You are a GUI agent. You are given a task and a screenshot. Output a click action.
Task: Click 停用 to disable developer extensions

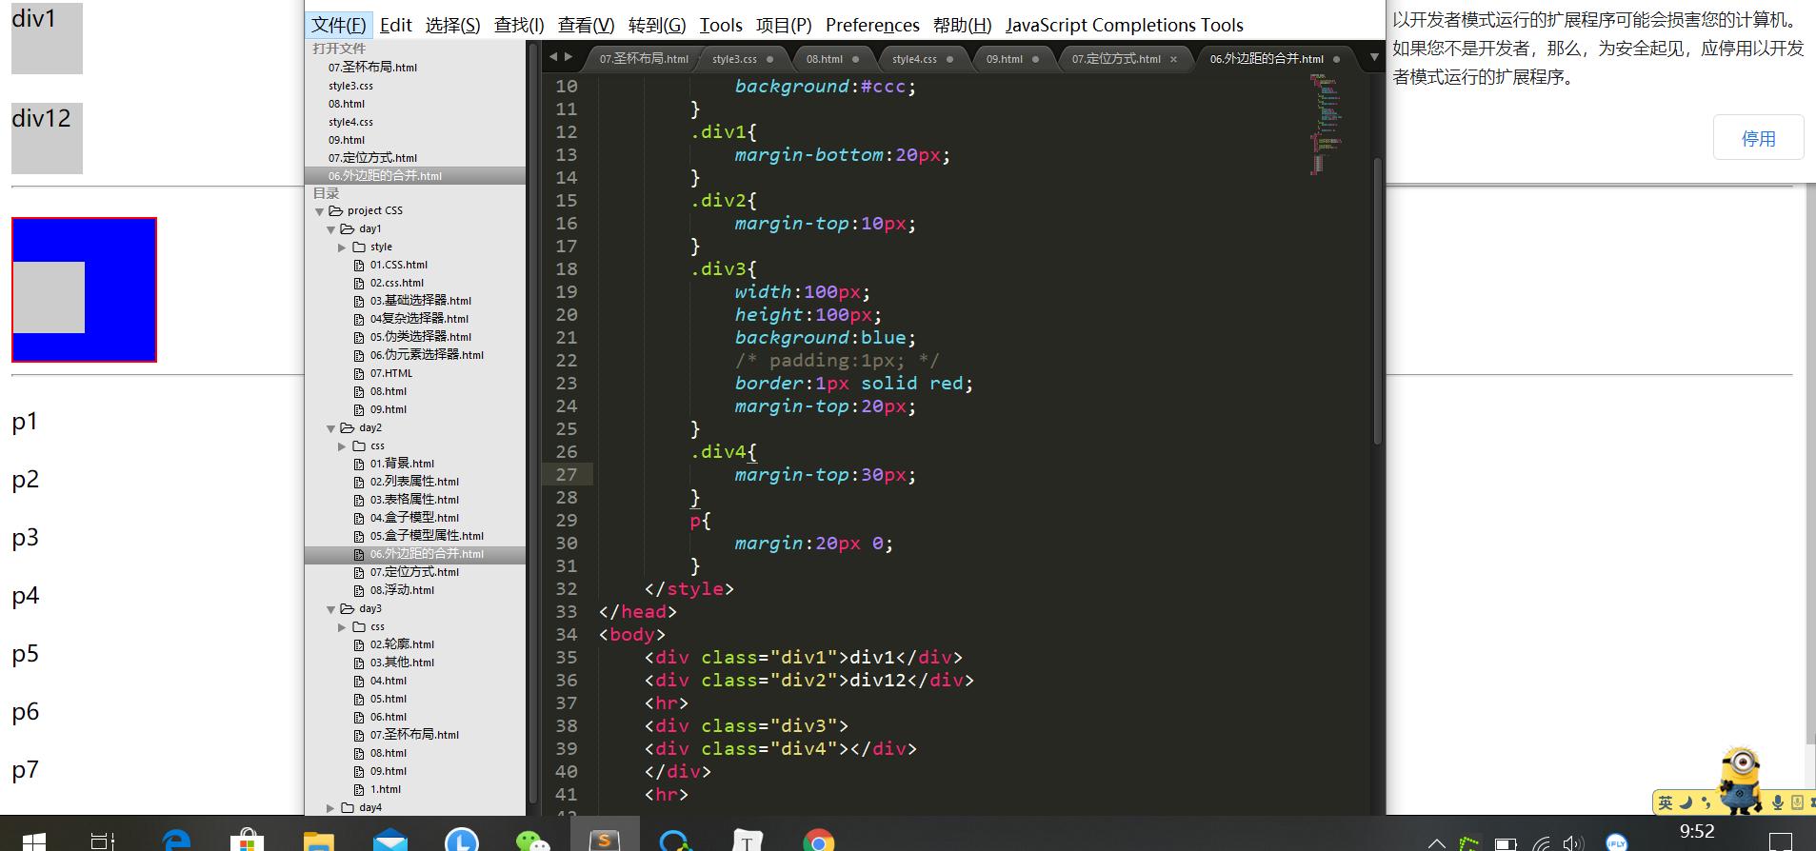[1758, 138]
